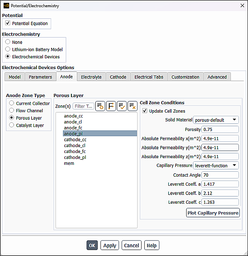Click the Absolute Permeability x field
This screenshot has width=248, height=256.
coord(220,139)
